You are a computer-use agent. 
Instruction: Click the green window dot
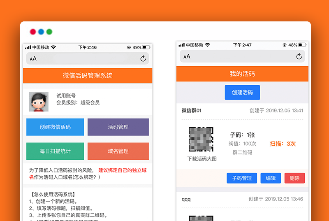pos(49,32)
